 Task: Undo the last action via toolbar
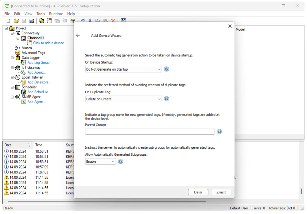(82, 21)
